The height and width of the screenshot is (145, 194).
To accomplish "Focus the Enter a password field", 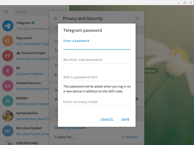I will tap(96, 46).
